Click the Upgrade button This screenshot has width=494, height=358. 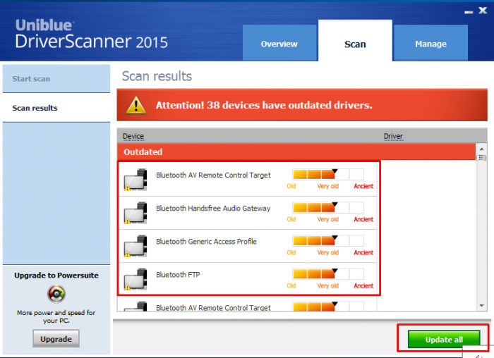pyautogui.click(x=56, y=339)
